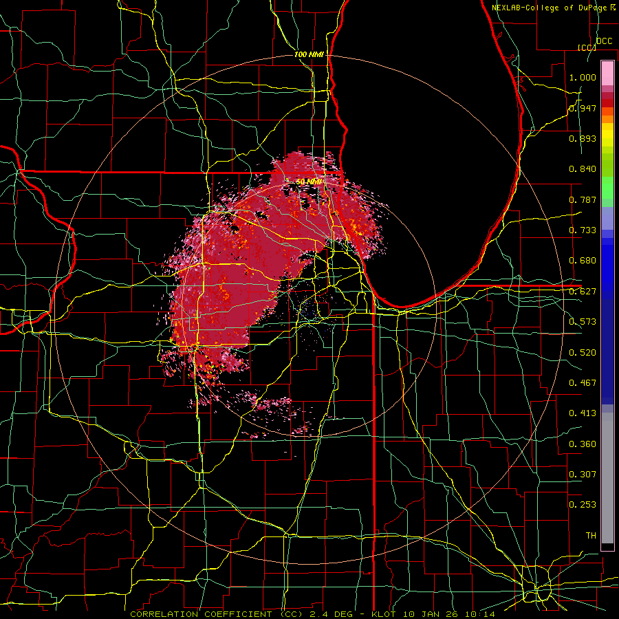Click the 100 NMI range ring label

pos(309,54)
